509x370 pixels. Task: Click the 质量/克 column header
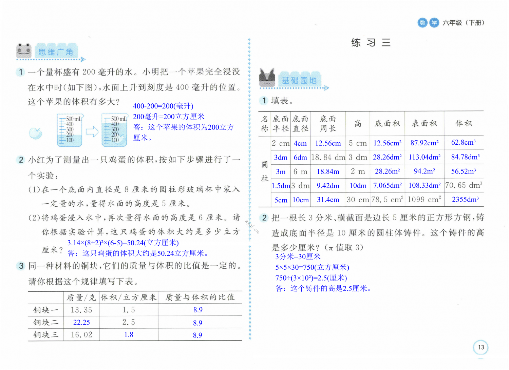[81, 297]
